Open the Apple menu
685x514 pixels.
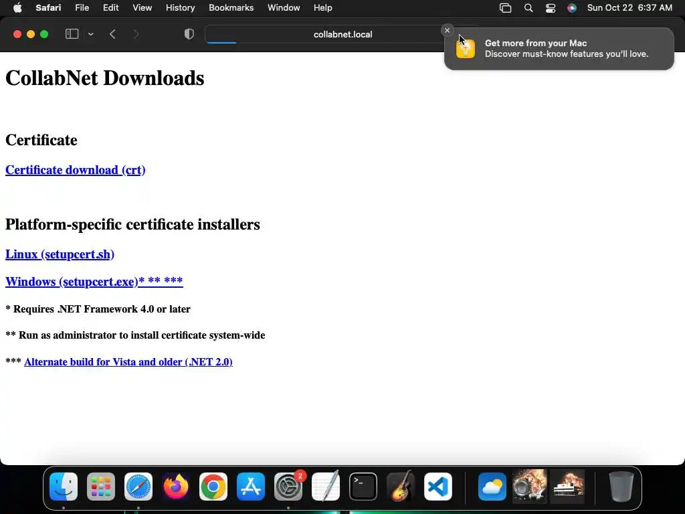click(x=17, y=8)
